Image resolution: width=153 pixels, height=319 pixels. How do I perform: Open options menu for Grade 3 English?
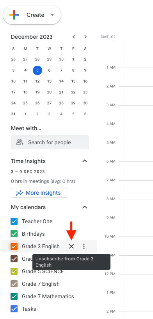point(84,246)
